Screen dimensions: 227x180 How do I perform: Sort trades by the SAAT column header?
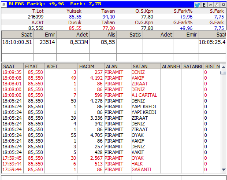[13, 66]
